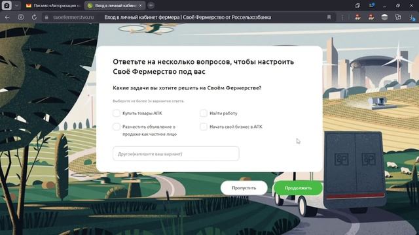The image size is (419, 235).
Task: Click the first red extension icon
Action: tap(357, 18)
